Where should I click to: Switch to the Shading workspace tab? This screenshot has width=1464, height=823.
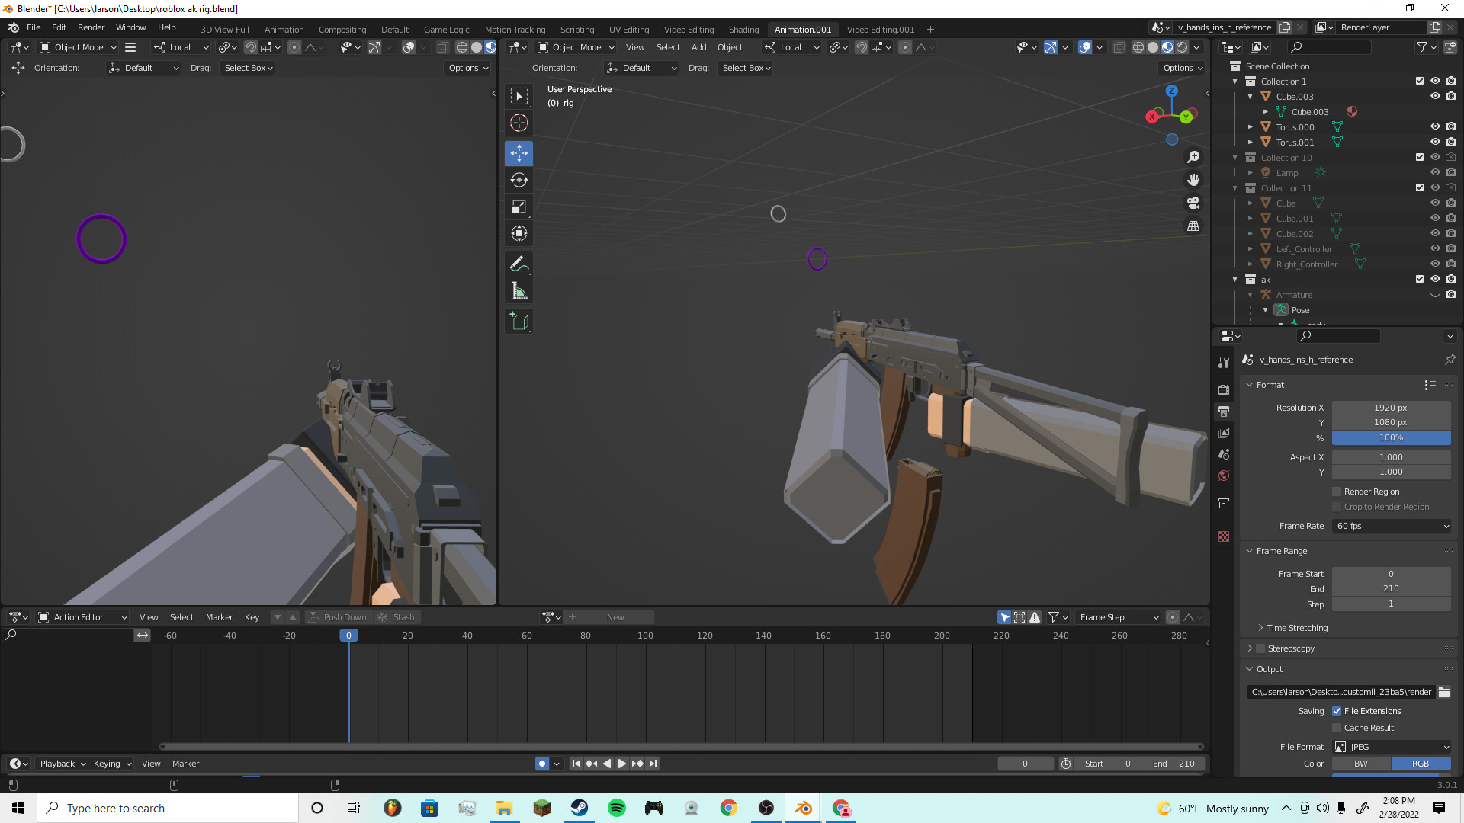pos(743,29)
